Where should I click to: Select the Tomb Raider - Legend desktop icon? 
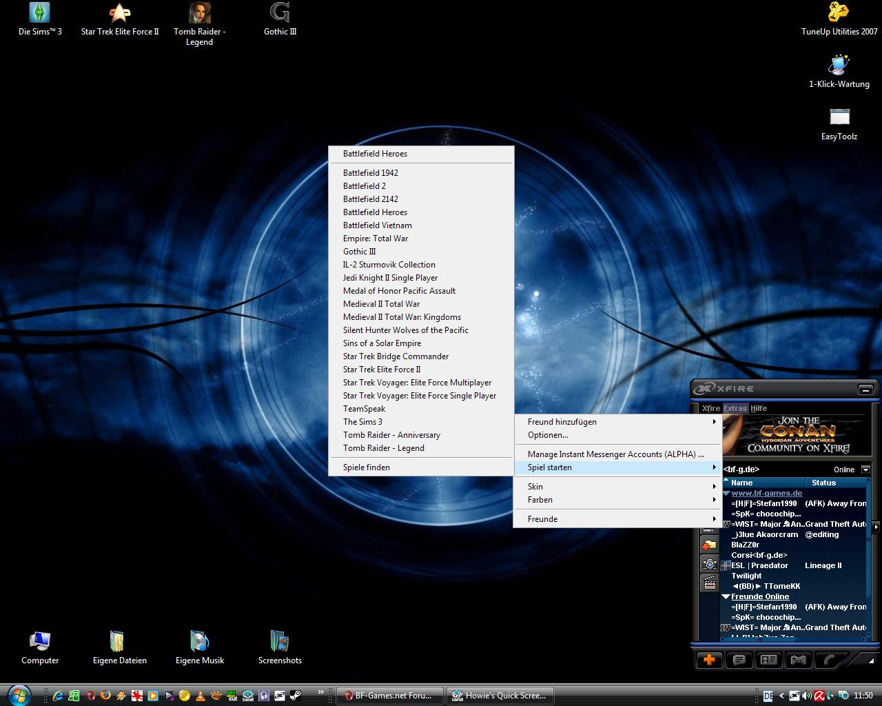click(200, 24)
